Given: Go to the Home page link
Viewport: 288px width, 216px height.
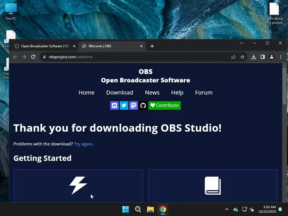Looking at the screenshot, I should 87,93.
